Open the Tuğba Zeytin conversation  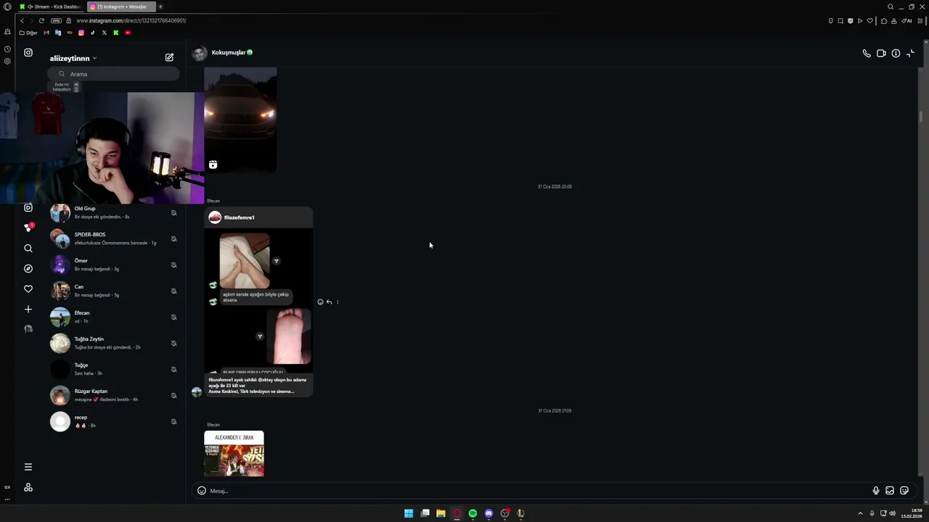[113, 343]
